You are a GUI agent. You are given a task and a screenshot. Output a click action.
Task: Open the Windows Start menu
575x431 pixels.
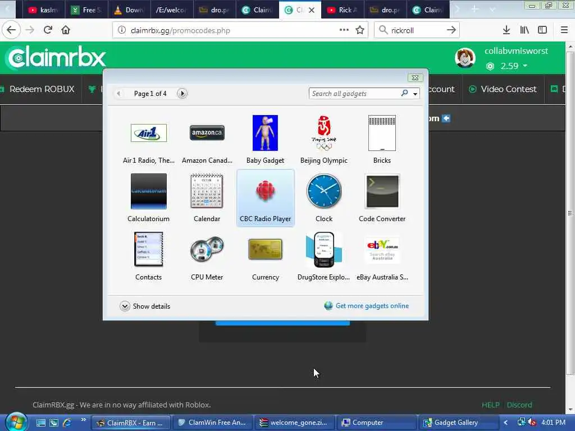[x=16, y=422]
